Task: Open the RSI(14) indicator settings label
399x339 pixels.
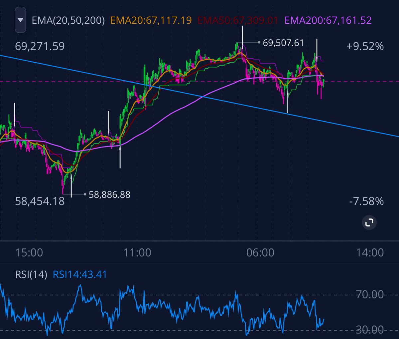Action: 31,275
